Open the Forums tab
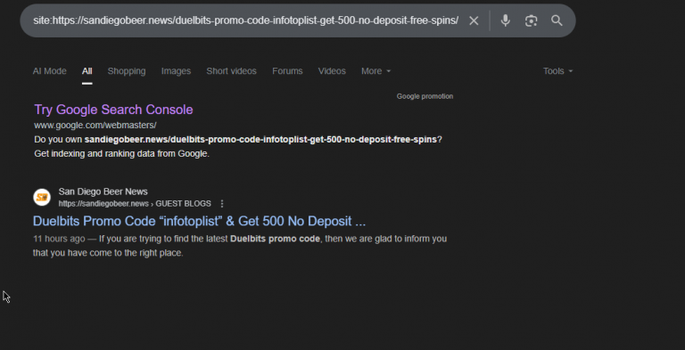This screenshot has width=685, height=350. coord(287,71)
